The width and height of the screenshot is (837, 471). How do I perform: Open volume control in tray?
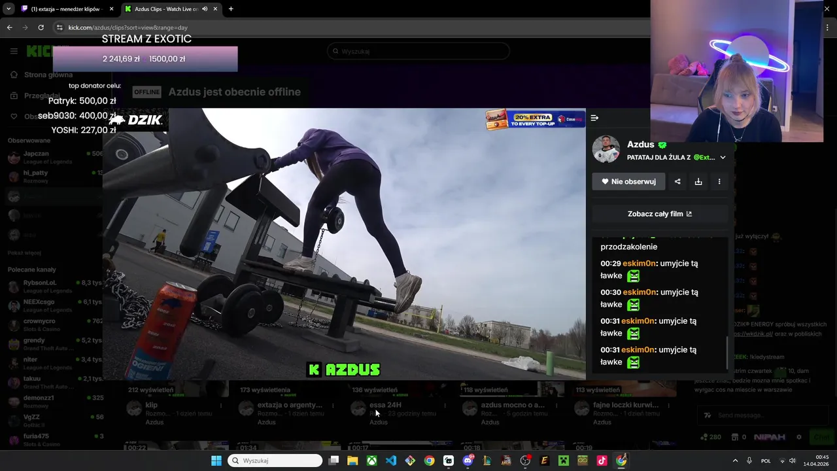(792, 461)
